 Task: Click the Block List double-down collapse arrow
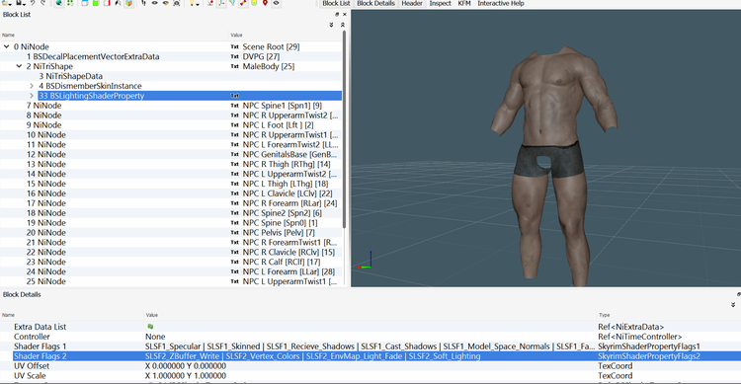point(331,25)
